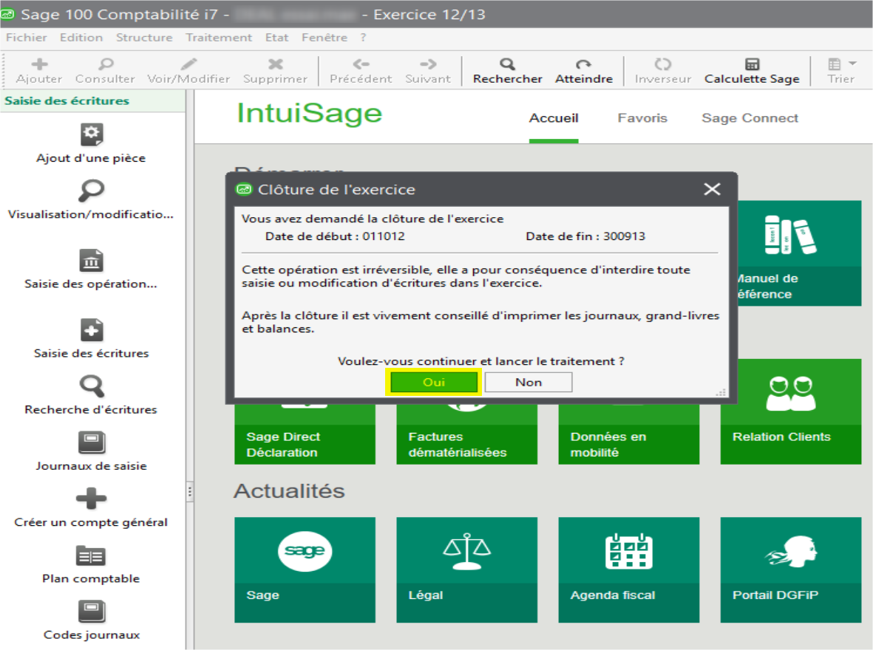The width and height of the screenshot is (873, 650).
Task: Click the Atteindre toolbar button
Action: click(x=583, y=71)
